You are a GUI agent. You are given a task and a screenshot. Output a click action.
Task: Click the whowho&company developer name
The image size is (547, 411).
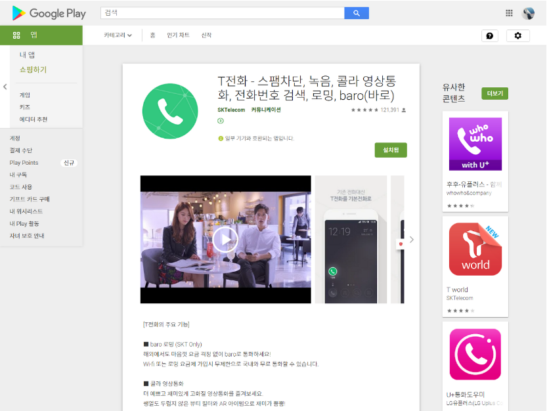point(468,193)
